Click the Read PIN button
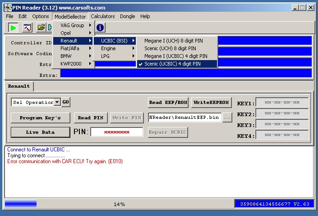This screenshot has height=216, width=318. coord(91,118)
